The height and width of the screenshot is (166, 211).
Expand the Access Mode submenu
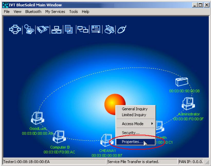pyautogui.click(x=136, y=124)
